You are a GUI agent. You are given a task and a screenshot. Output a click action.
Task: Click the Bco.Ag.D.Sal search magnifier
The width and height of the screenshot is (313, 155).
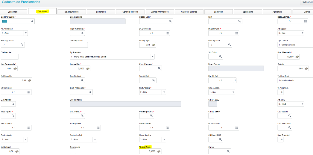click(229, 45)
